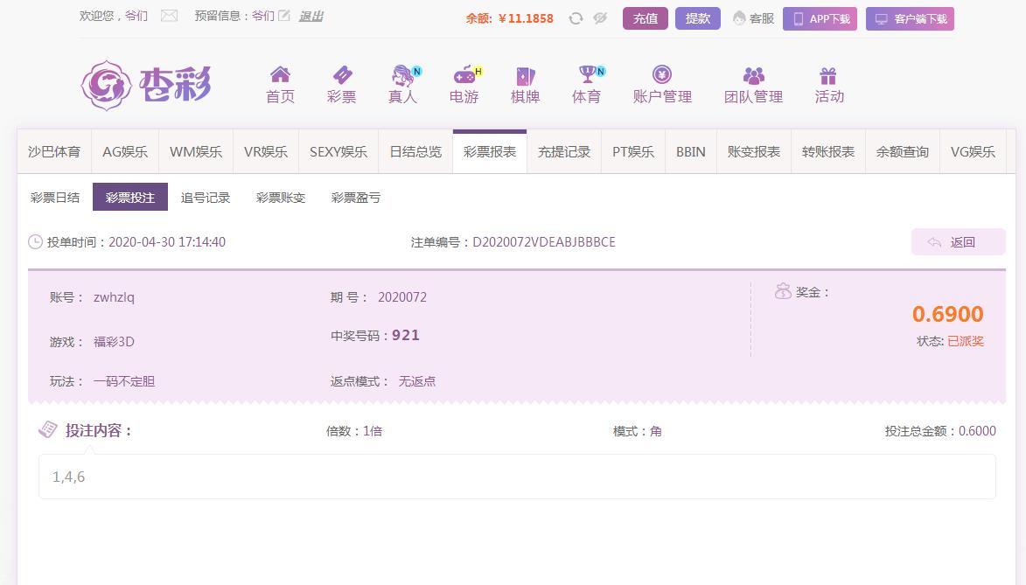Click total bet amount 0.6000
The width and height of the screenshot is (1026, 585).
978,431
